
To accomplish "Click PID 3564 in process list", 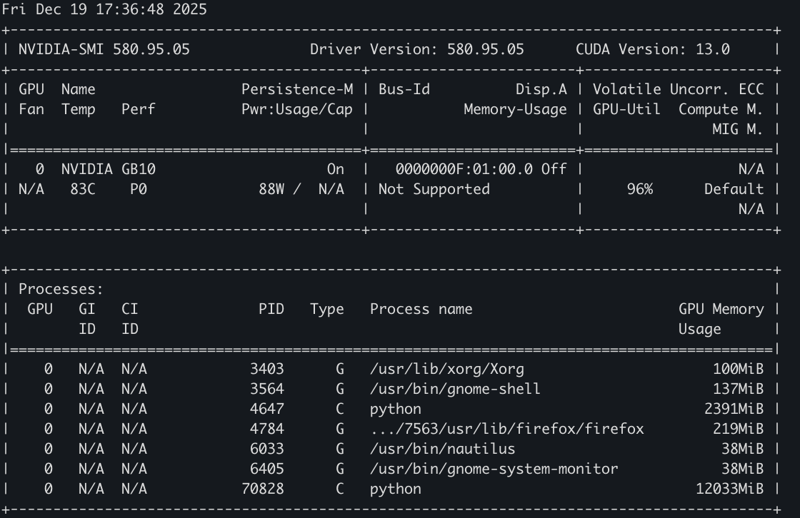I will point(267,389).
